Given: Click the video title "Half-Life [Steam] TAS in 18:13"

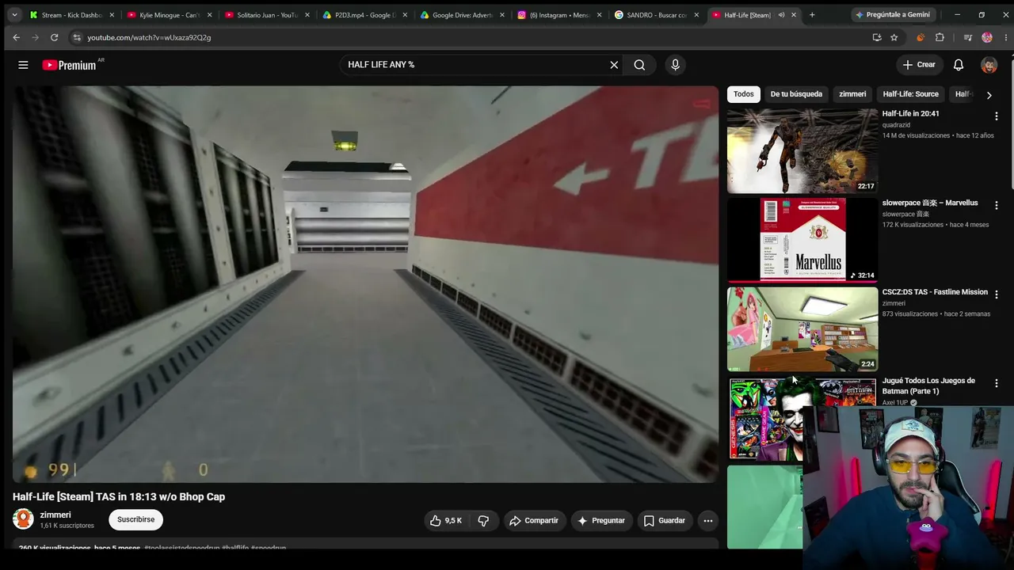Looking at the screenshot, I should (119, 496).
